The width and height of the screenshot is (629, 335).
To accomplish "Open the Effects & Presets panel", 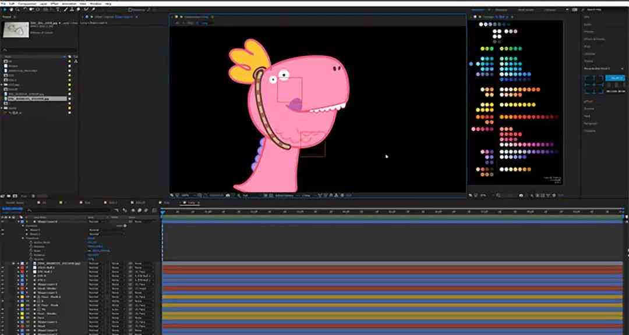I will pos(594,39).
